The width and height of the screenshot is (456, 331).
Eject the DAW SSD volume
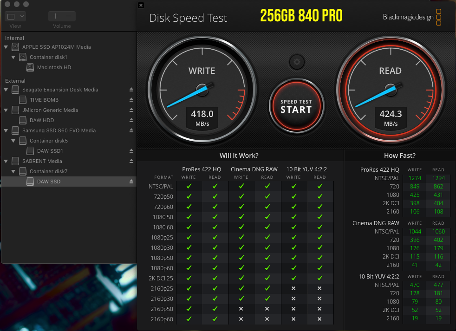131,182
